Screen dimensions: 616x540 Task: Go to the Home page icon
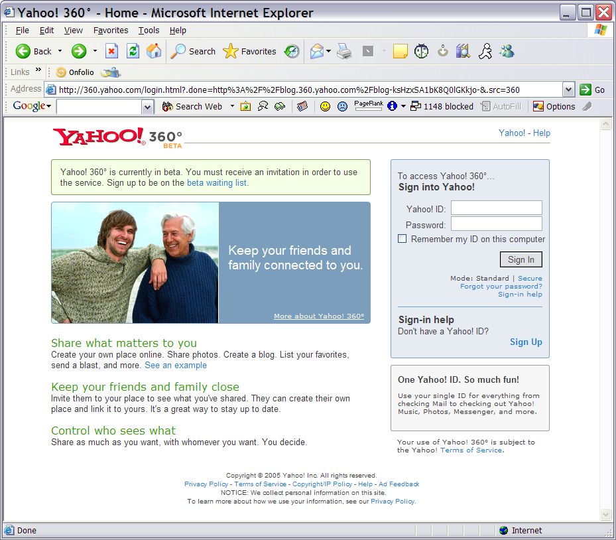coord(153,51)
